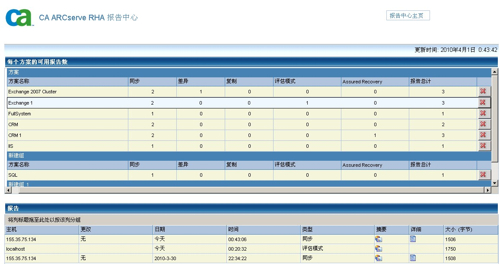Click 报告总计 value for FullSystem
The height and width of the screenshot is (264, 500).
pyautogui.click(x=443, y=114)
